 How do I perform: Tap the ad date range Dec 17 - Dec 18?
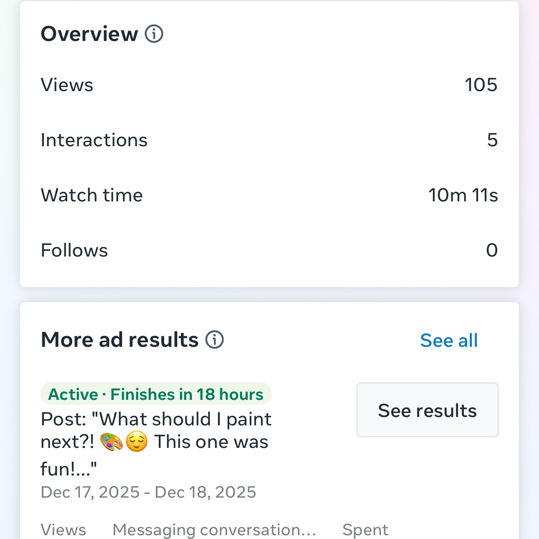[148, 492]
